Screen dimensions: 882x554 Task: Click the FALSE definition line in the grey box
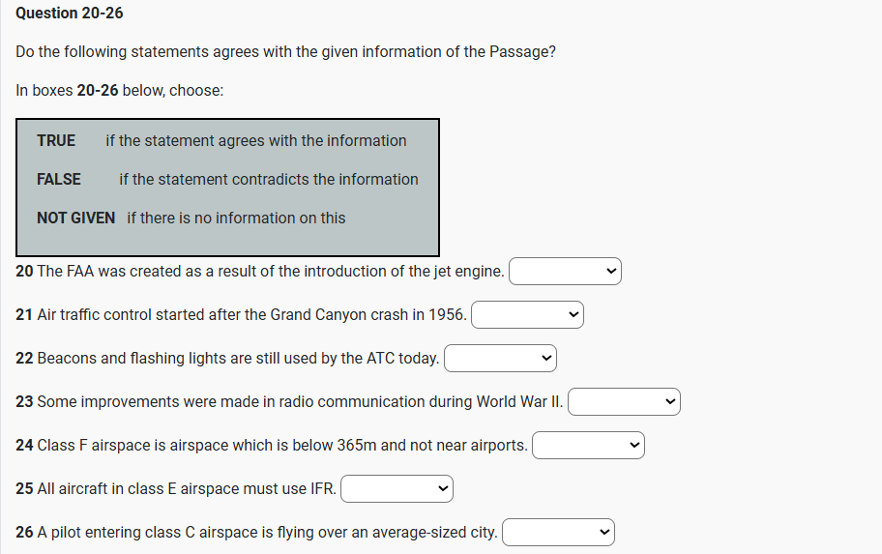(227, 180)
